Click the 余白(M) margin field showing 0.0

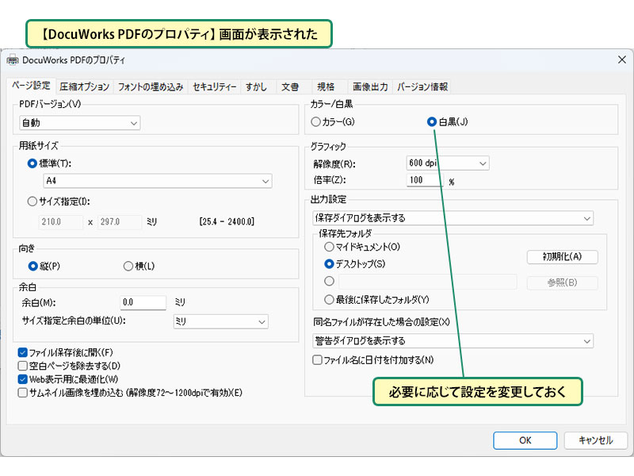[143, 302]
